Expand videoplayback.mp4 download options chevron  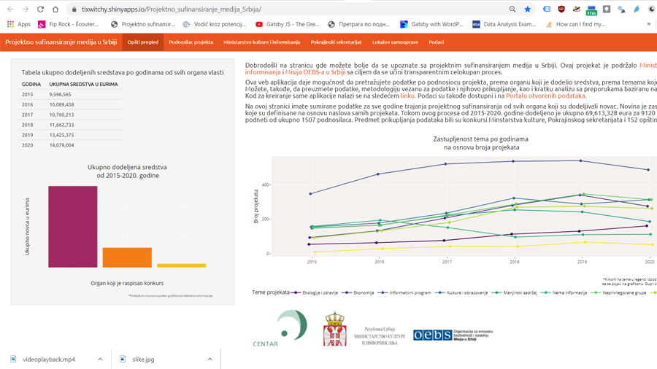tap(100, 360)
